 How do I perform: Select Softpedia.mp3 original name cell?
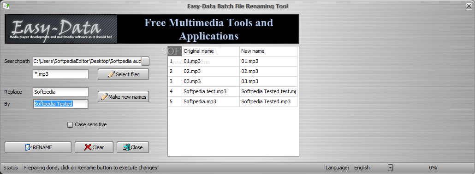coord(211,101)
